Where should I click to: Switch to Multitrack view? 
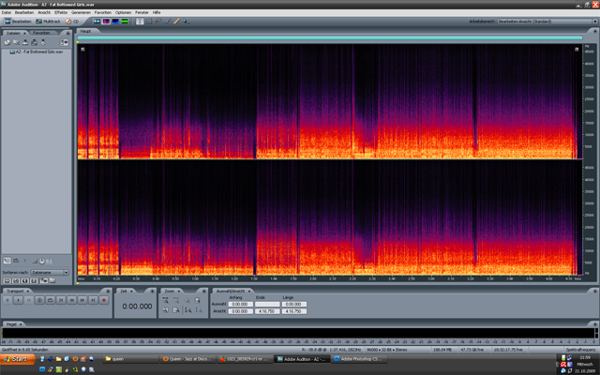pyautogui.click(x=48, y=22)
